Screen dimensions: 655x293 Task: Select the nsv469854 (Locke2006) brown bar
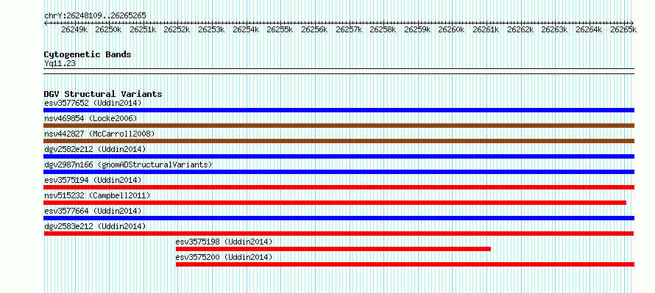click(339, 126)
